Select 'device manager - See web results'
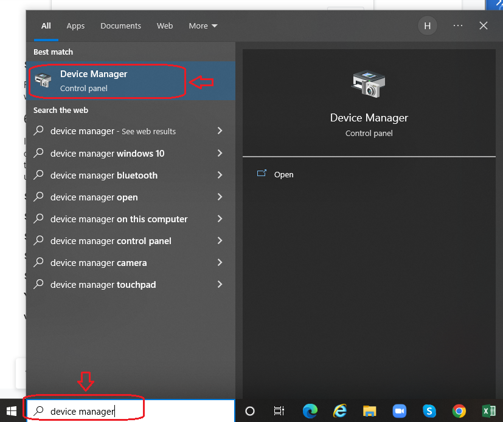The width and height of the screenshot is (503, 422). tap(131, 131)
